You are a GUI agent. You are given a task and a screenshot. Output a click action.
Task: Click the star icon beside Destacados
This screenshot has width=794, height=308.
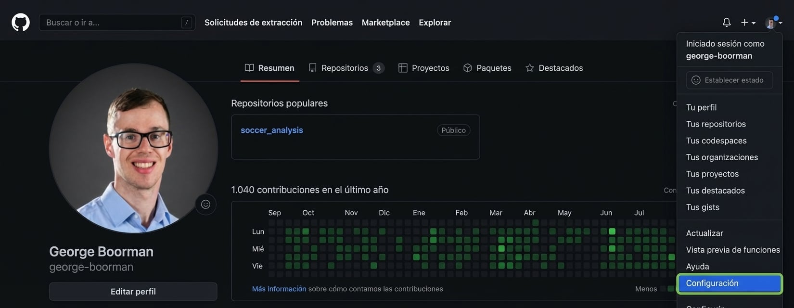[x=530, y=68]
